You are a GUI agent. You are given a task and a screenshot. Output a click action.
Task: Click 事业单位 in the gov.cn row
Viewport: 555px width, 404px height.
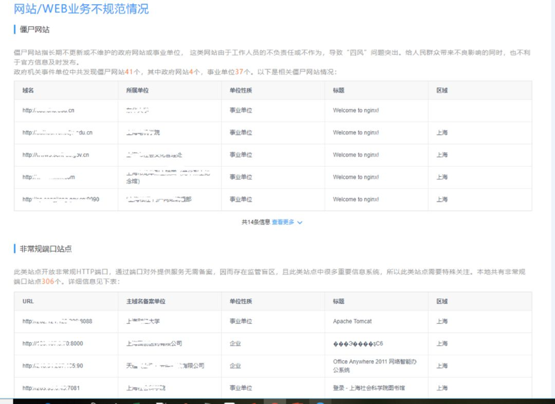tap(241, 155)
